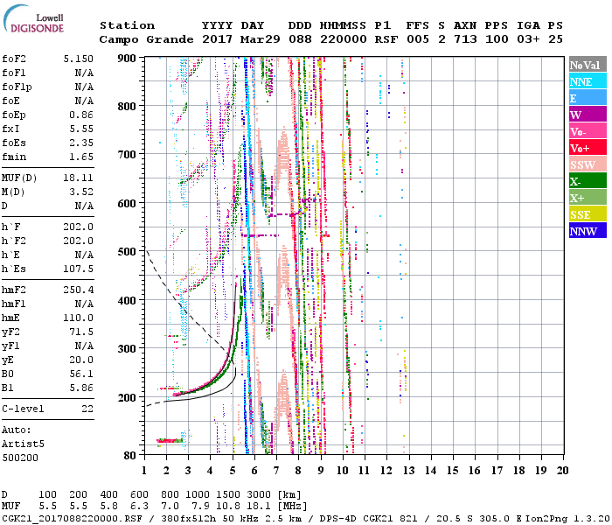Click the foEp value 0.86
Viewport: 612px width, 525px height.
[x=81, y=115]
